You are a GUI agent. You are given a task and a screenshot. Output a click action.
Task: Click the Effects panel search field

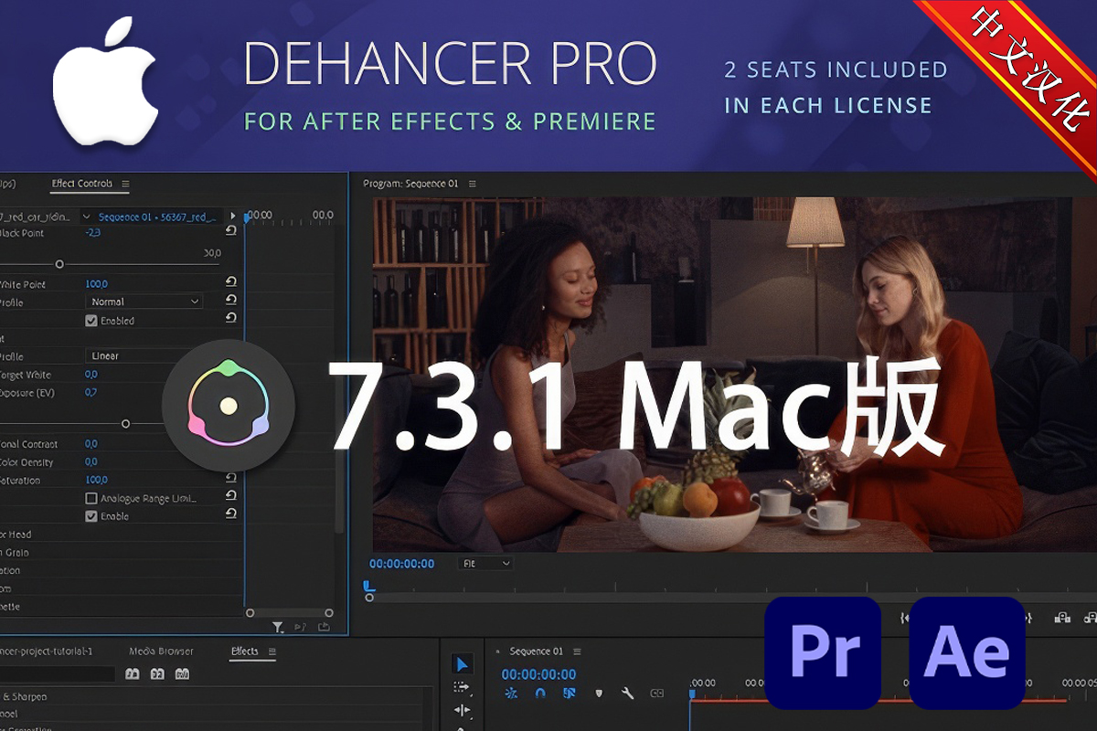coord(58,673)
